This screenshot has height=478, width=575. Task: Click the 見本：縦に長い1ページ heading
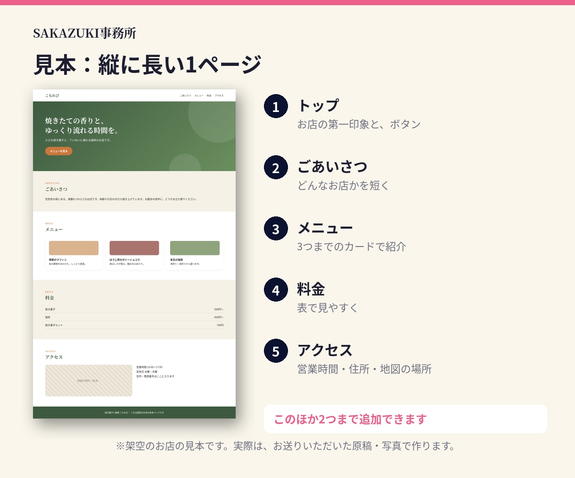pos(148,64)
